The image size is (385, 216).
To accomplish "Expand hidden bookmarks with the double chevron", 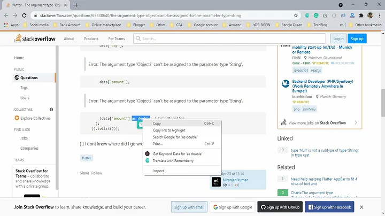I will tap(341, 25).
